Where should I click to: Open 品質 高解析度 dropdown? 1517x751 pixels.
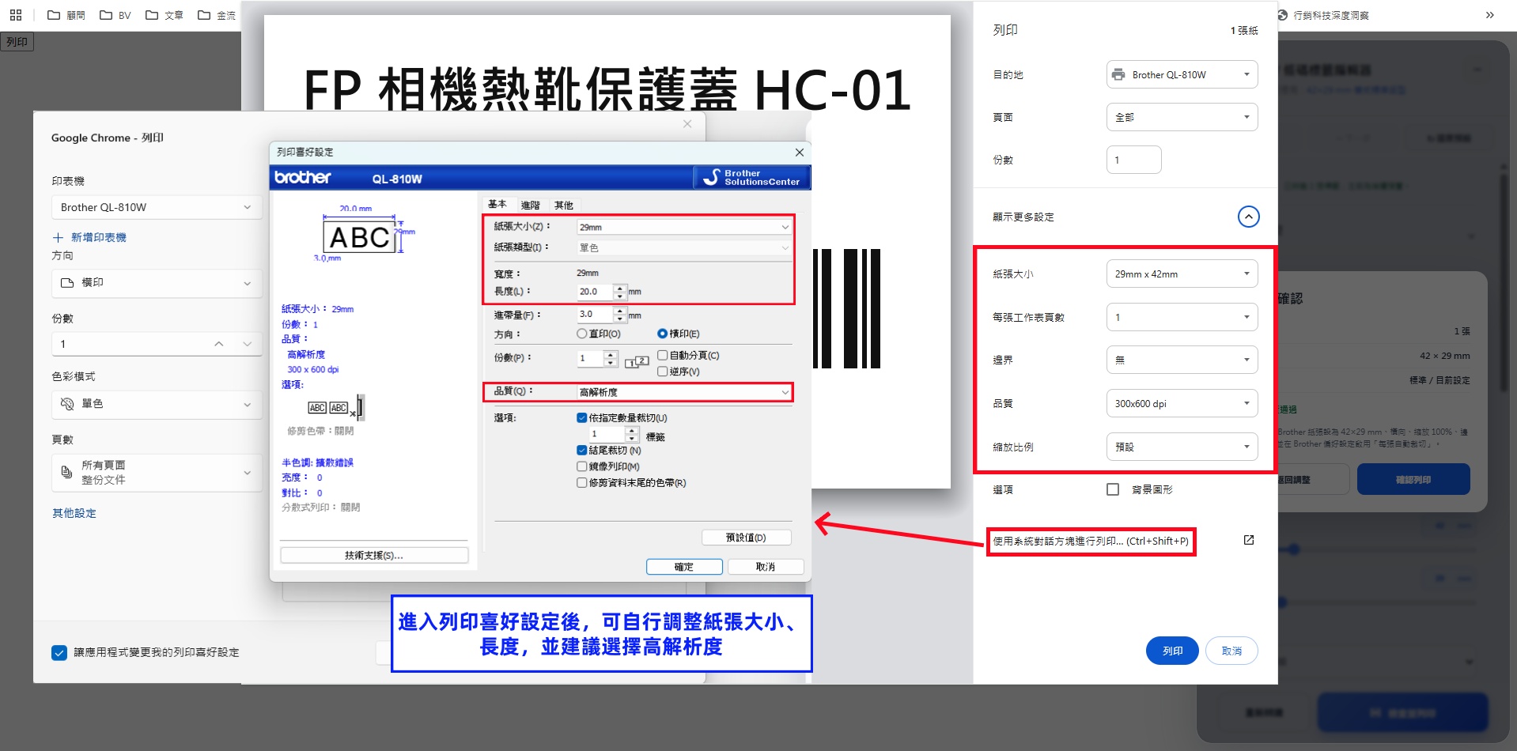pyautogui.click(x=684, y=392)
